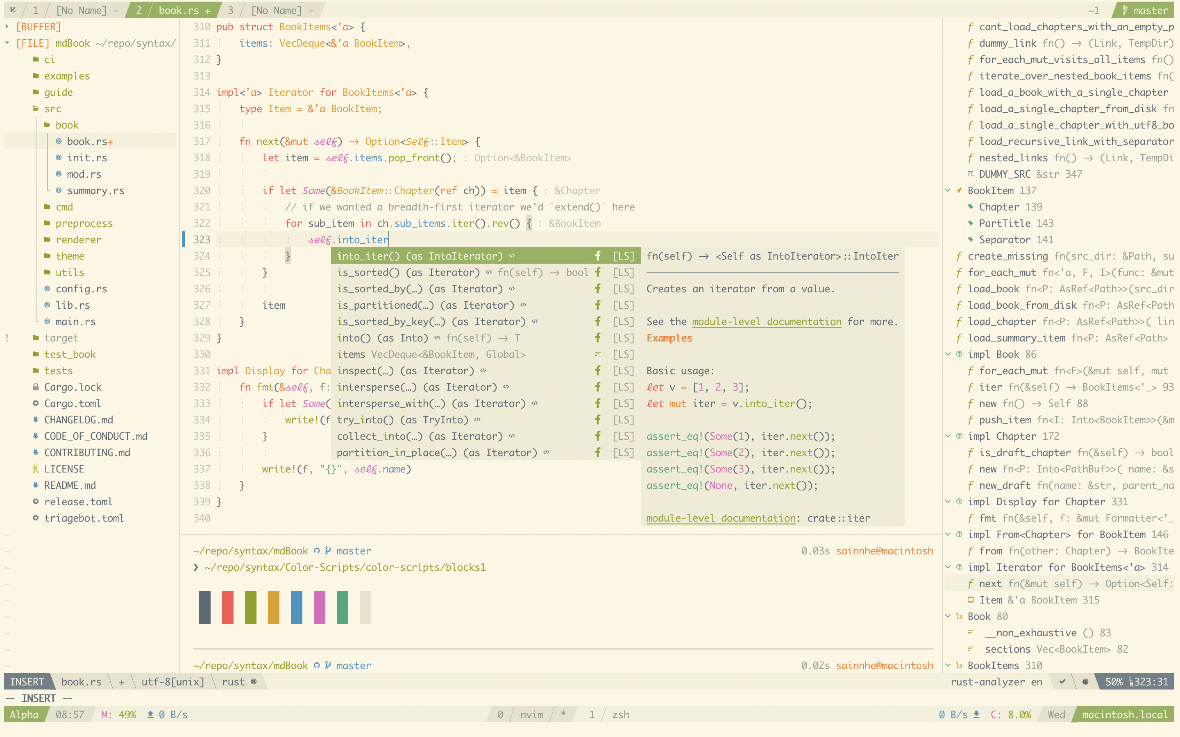This screenshot has height=737, width=1180.
Task: Click the Rust file icon beside summary.rs
Action: point(59,190)
